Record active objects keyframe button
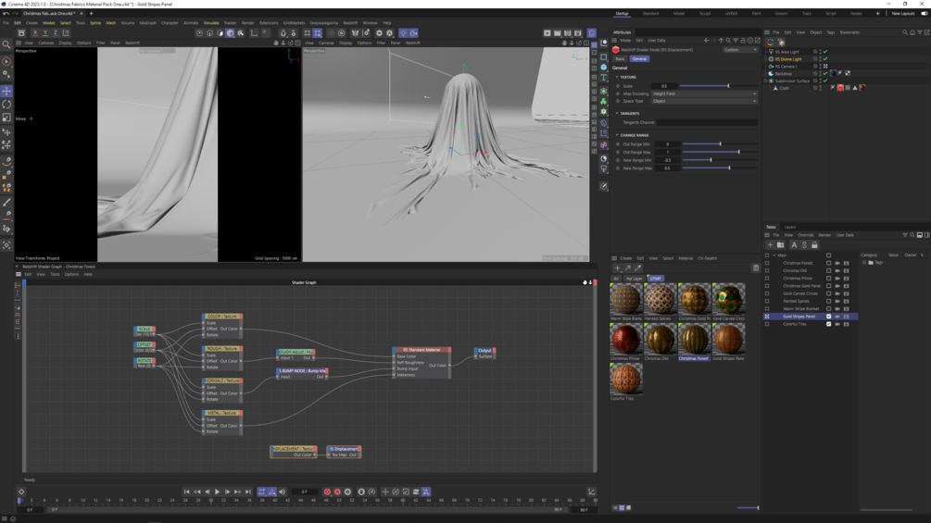This screenshot has width=931, height=523. 327,492
